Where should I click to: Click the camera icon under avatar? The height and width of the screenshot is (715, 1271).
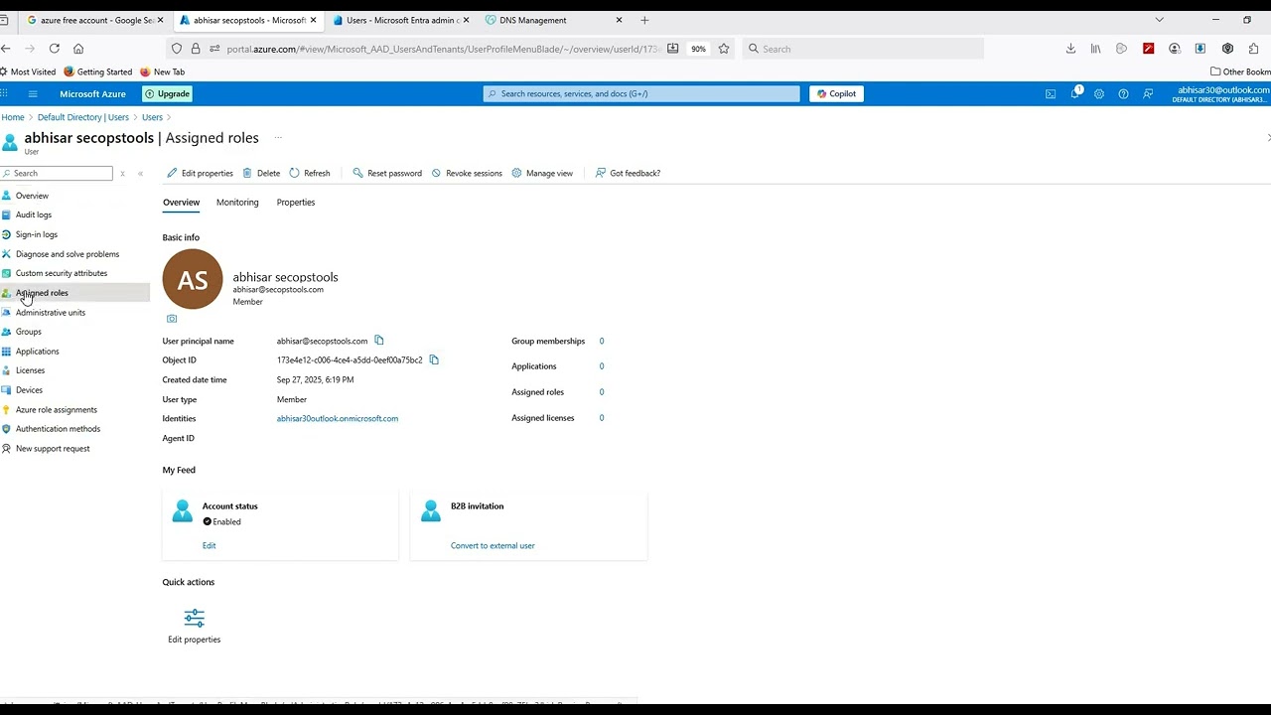172,319
